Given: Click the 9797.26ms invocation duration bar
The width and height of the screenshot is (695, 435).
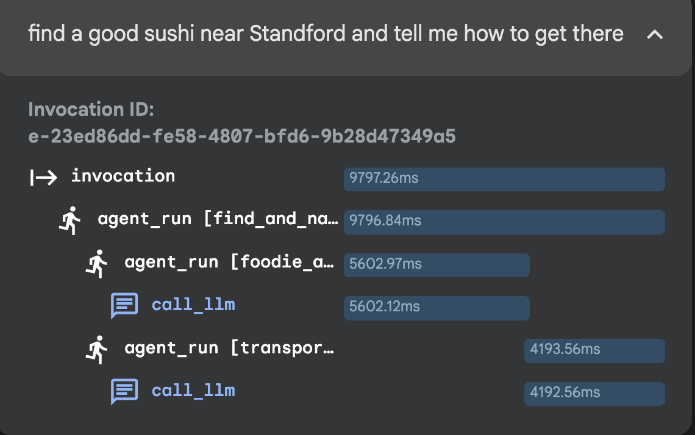Looking at the screenshot, I should (x=504, y=179).
